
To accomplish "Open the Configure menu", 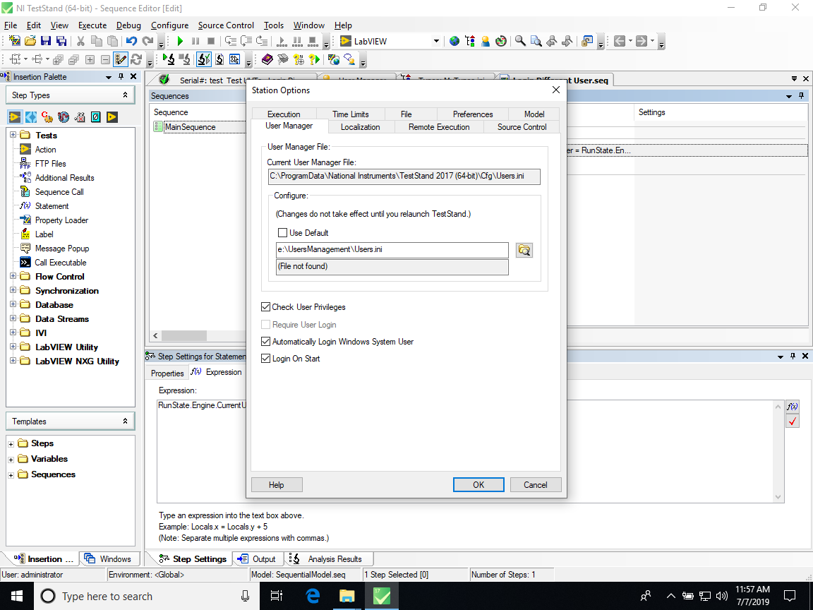I will pyautogui.click(x=169, y=25).
